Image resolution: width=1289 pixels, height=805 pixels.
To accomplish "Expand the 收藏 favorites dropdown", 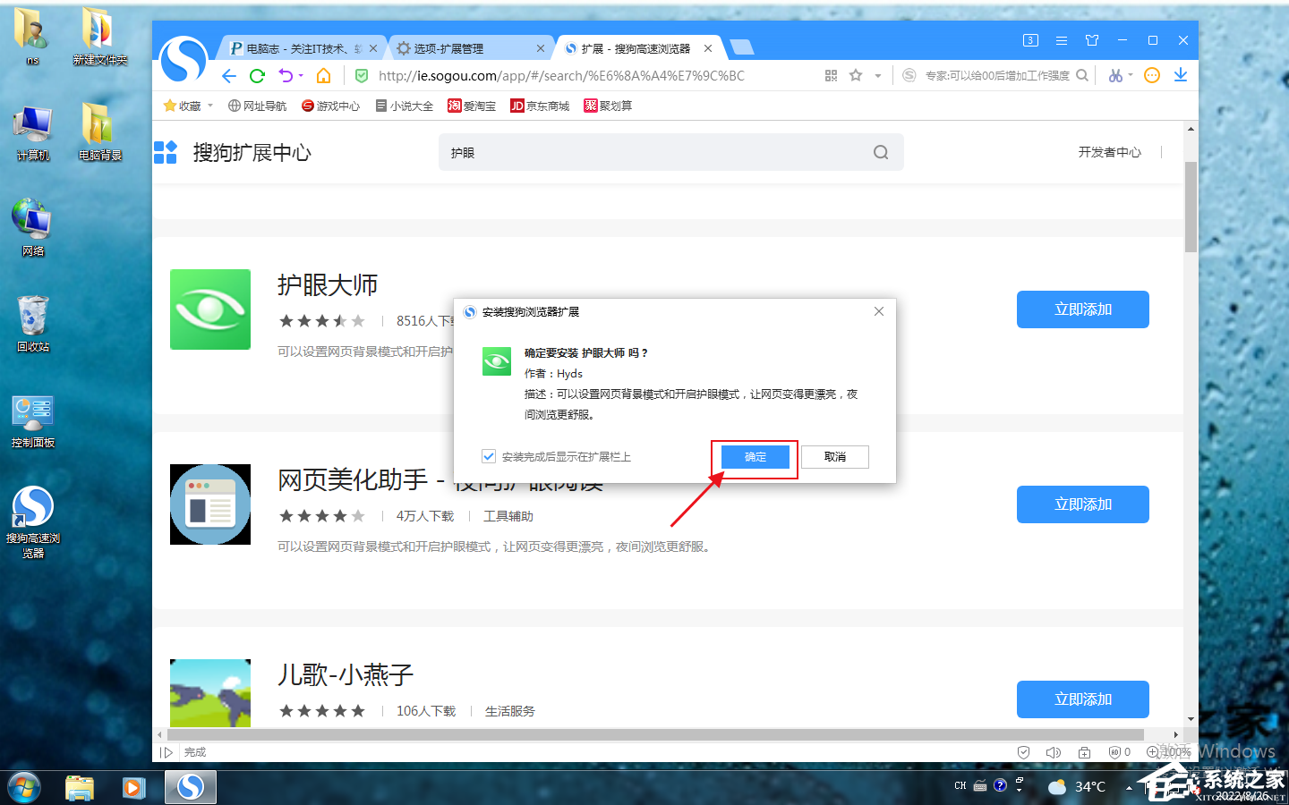I will [210, 106].
